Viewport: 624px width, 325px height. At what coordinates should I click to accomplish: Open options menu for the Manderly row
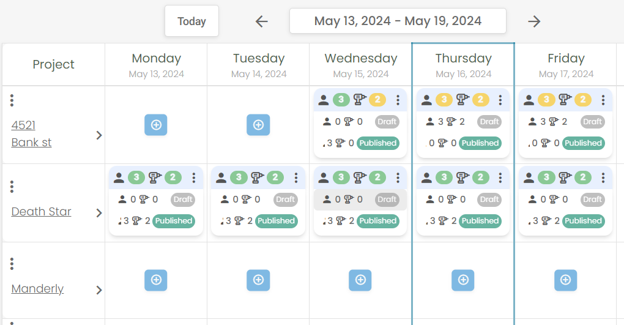(x=12, y=264)
